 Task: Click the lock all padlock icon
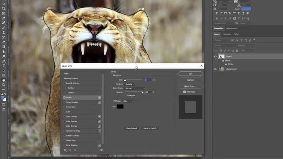(237, 51)
